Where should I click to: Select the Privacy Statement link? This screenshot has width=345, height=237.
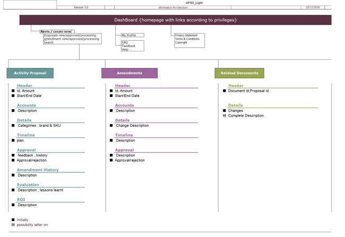coord(186,36)
